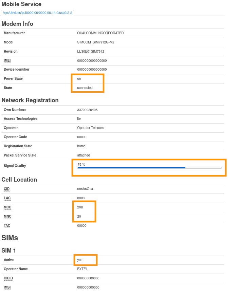Click the 'yes' Active value for SIM 1

80,260
